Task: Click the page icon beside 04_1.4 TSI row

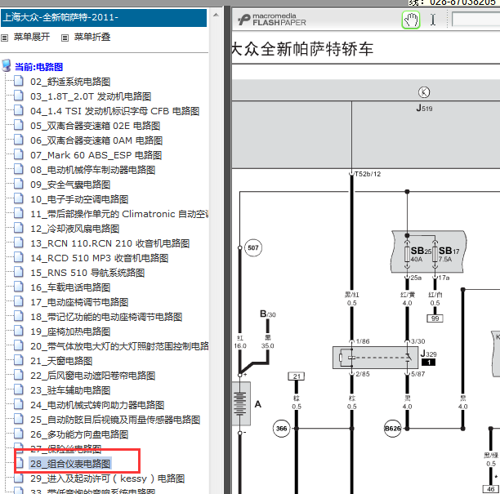Action: [x=19, y=110]
